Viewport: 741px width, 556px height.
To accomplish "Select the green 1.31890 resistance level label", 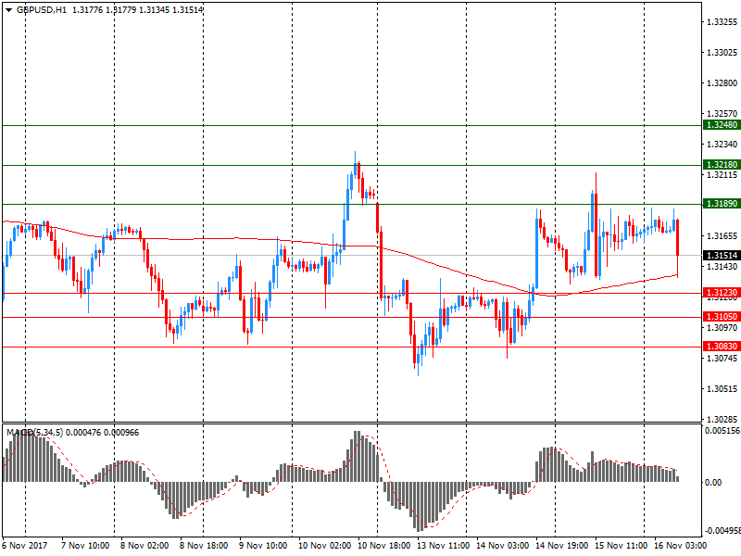I will [x=722, y=204].
